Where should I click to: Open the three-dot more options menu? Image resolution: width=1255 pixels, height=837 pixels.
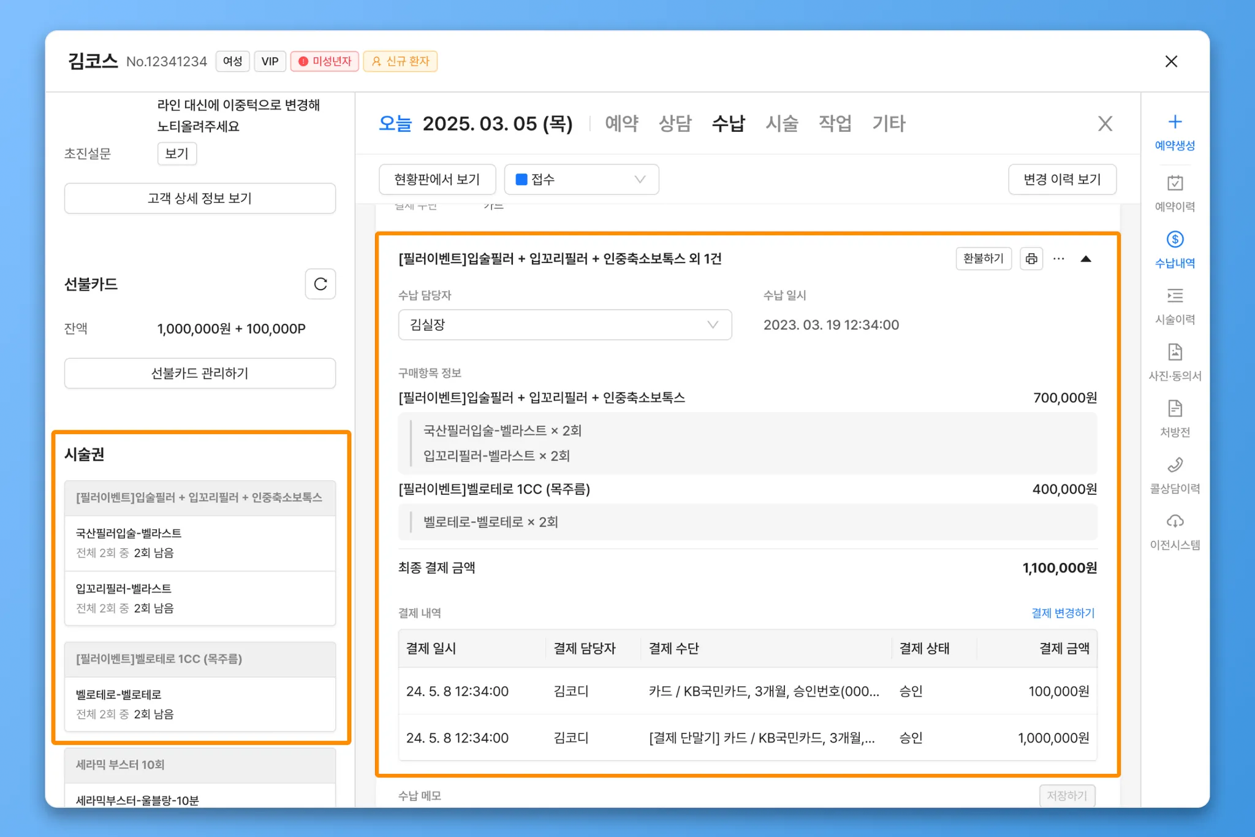(x=1058, y=259)
